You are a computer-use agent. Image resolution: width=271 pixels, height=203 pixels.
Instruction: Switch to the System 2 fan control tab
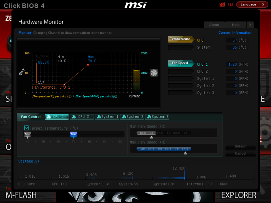[132, 117]
